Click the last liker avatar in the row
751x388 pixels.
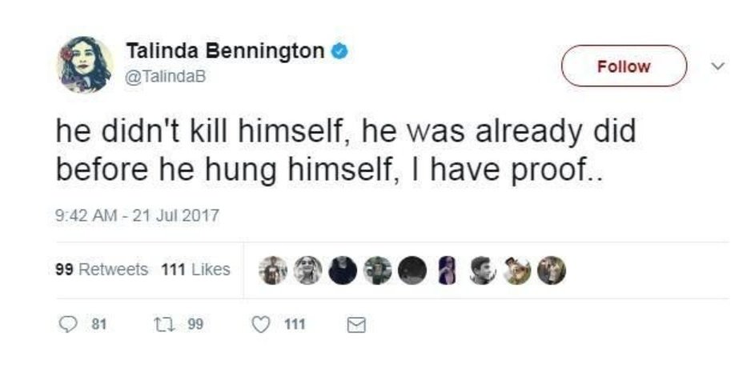point(551,270)
